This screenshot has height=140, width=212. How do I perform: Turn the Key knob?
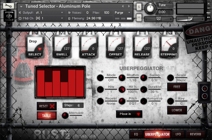[171, 101]
